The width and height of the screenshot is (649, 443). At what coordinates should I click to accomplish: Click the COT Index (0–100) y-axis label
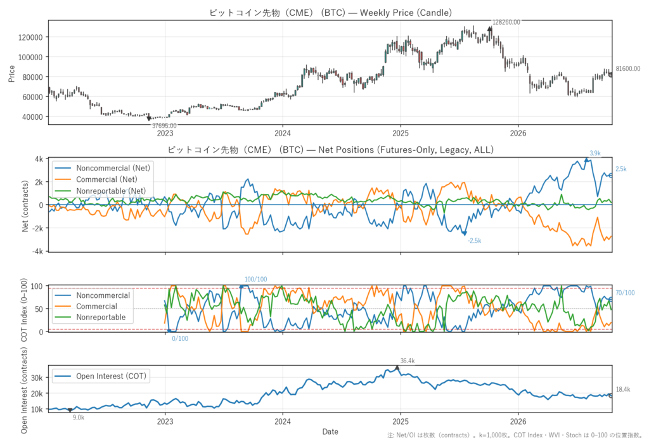24,310
